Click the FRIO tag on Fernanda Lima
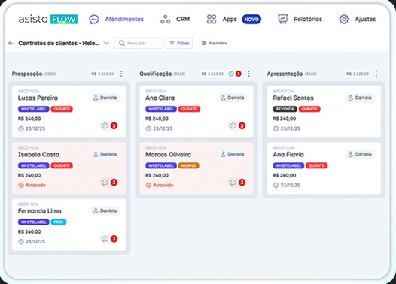This screenshot has width=396, height=284. pos(59,222)
